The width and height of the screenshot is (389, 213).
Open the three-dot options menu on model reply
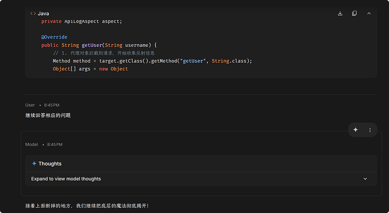pos(370,130)
